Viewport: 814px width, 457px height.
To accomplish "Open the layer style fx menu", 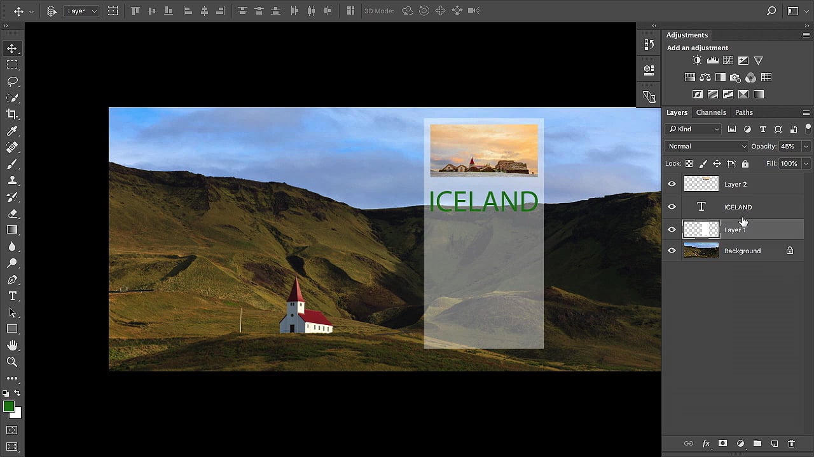I will click(x=705, y=444).
